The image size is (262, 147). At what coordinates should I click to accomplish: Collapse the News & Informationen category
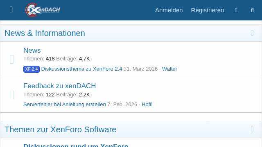click(252, 33)
